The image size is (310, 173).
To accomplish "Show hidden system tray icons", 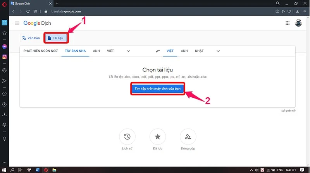I will pyautogui.click(x=251, y=170).
